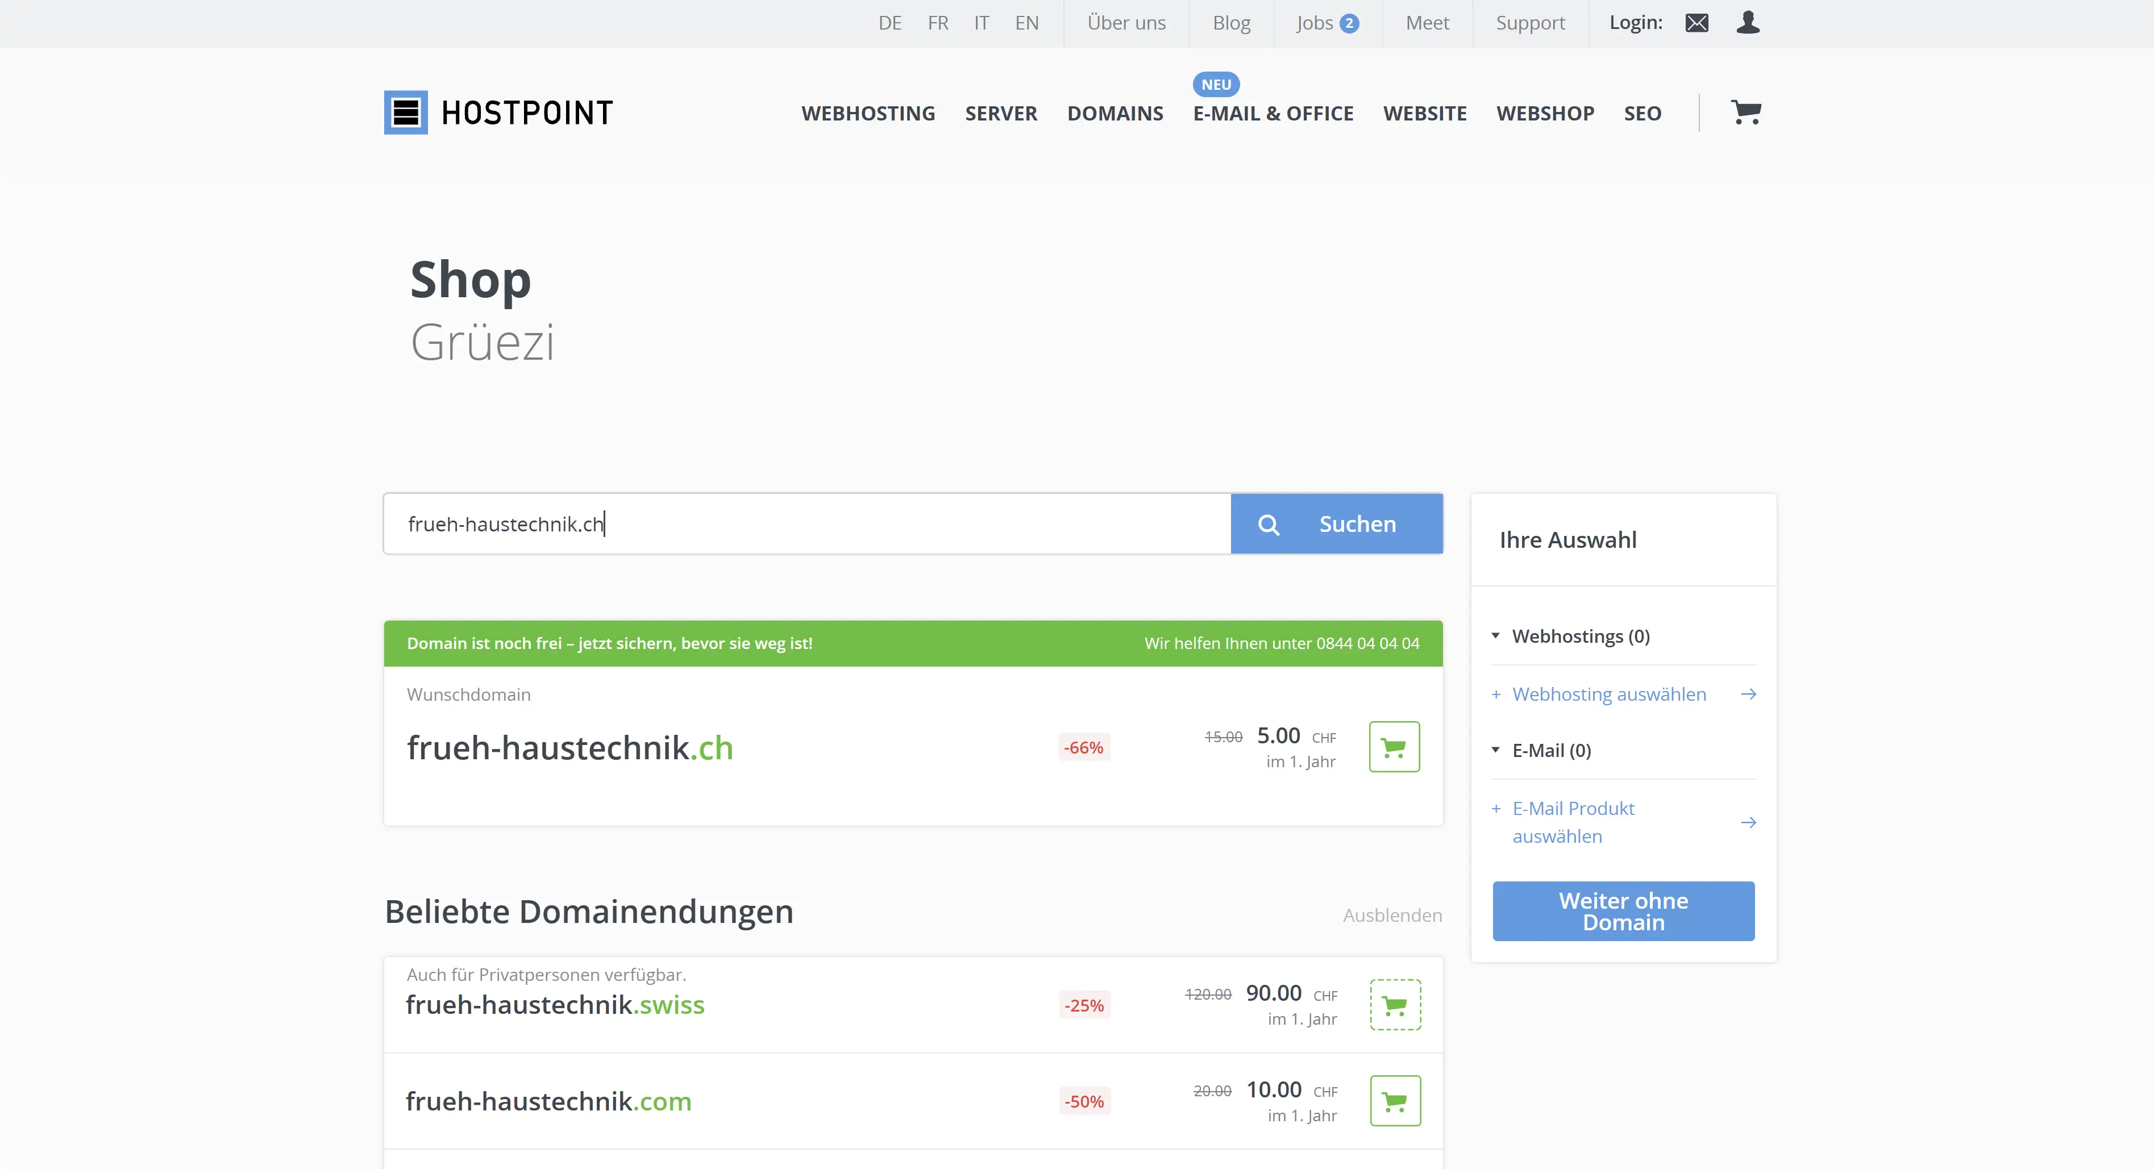Viewport: 2154px width, 1169px height.
Task: Open the E-Mail & Office menu
Action: click(x=1273, y=113)
